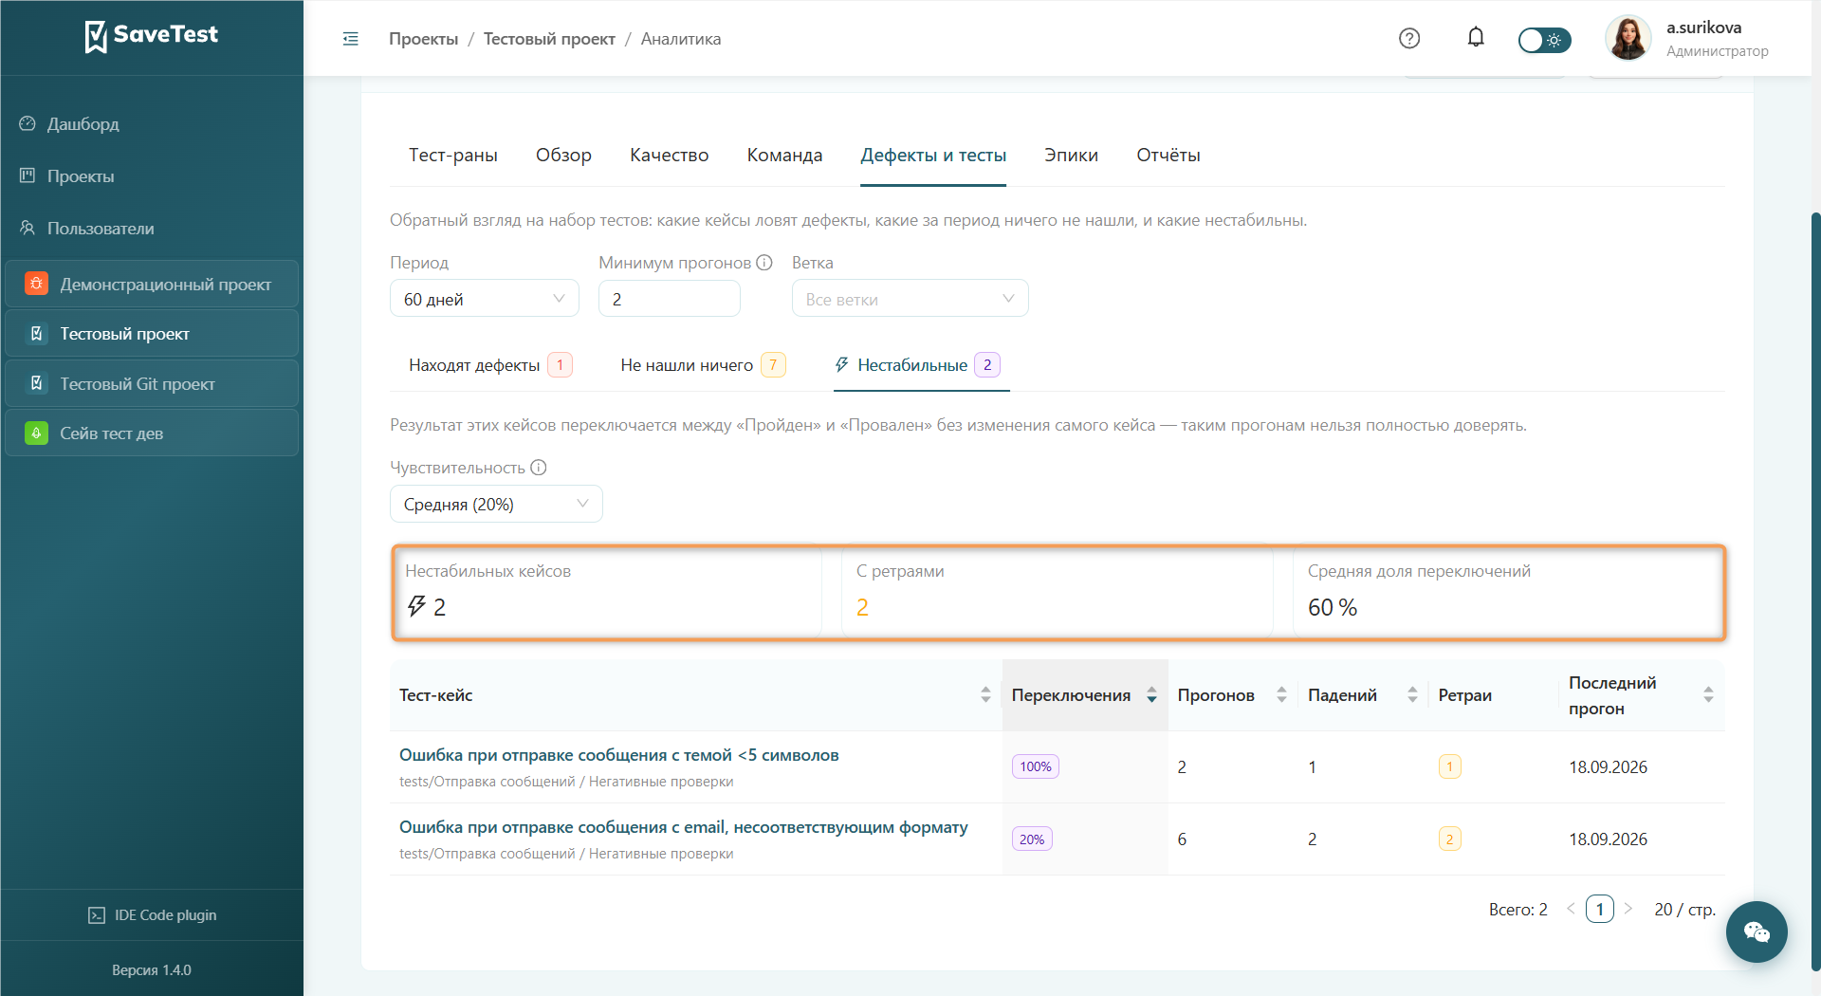Click info icon next to Минимум прогонов

pyautogui.click(x=764, y=263)
